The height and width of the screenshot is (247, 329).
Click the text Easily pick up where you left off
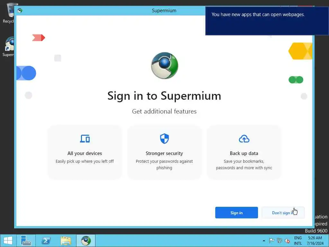pyautogui.click(x=85, y=161)
